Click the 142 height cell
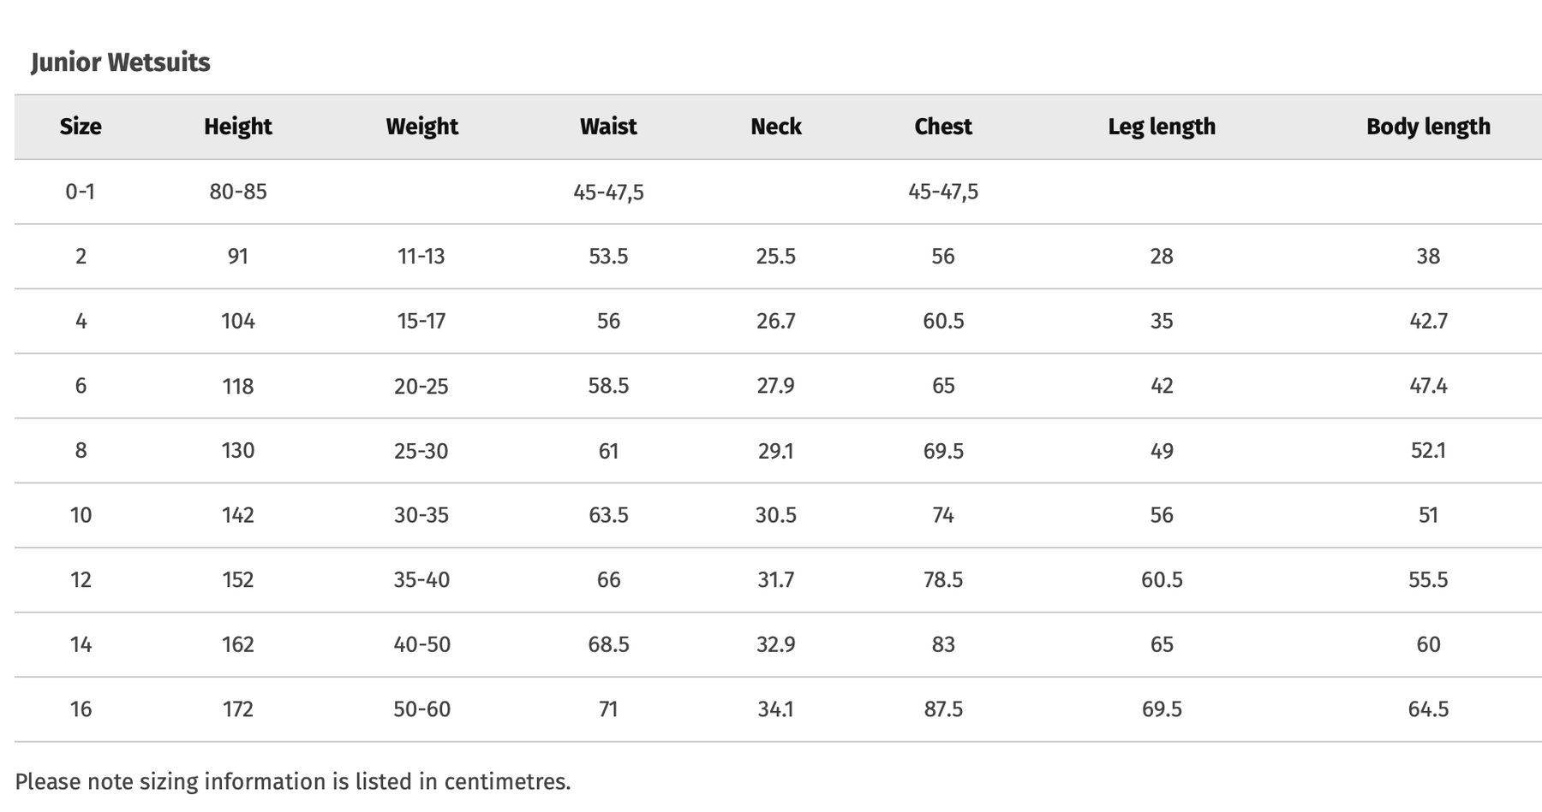This screenshot has height=812, width=1542. pos(238,515)
